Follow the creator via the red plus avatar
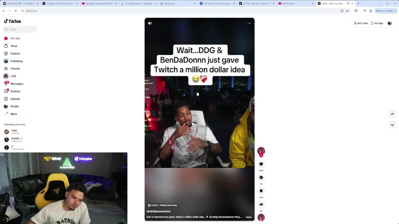The width and height of the screenshot is (399, 224). pos(261,152)
